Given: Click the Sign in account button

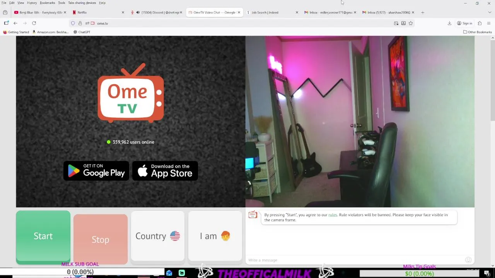Looking at the screenshot, I should [x=464, y=23].
